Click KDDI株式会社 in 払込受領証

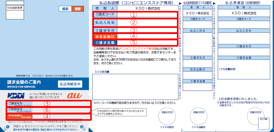coord(244,13)
